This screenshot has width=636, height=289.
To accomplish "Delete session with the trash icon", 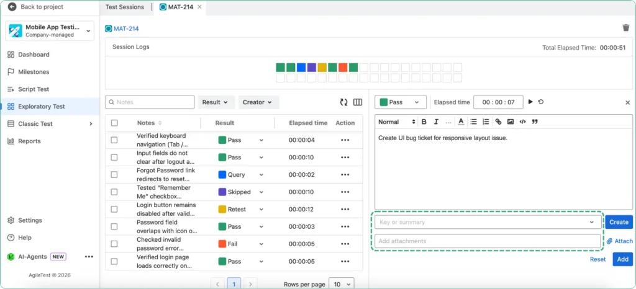I will point(626,27).
